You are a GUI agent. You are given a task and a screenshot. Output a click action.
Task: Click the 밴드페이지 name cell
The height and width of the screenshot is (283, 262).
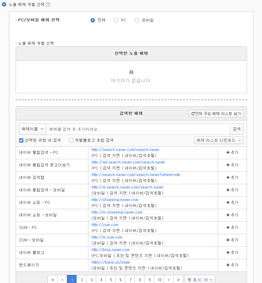pos(52,265)
